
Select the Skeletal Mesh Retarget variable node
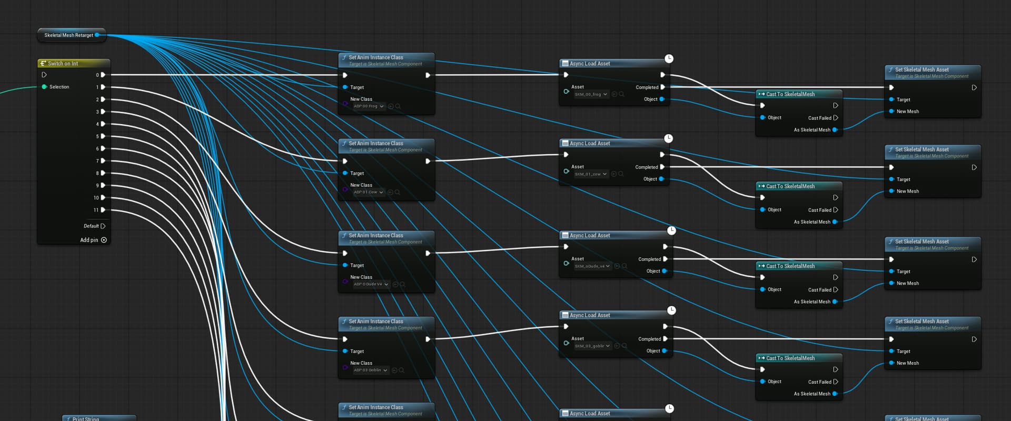click(x=68, y=35)
